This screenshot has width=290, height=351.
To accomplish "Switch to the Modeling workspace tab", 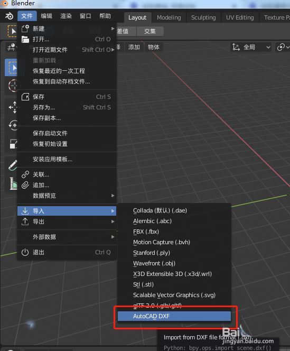I will pyautogui.click(x=169, y=17).
